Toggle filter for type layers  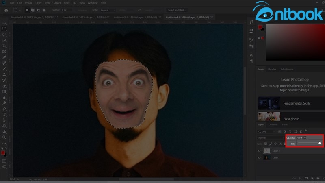[x=290, y=131]
